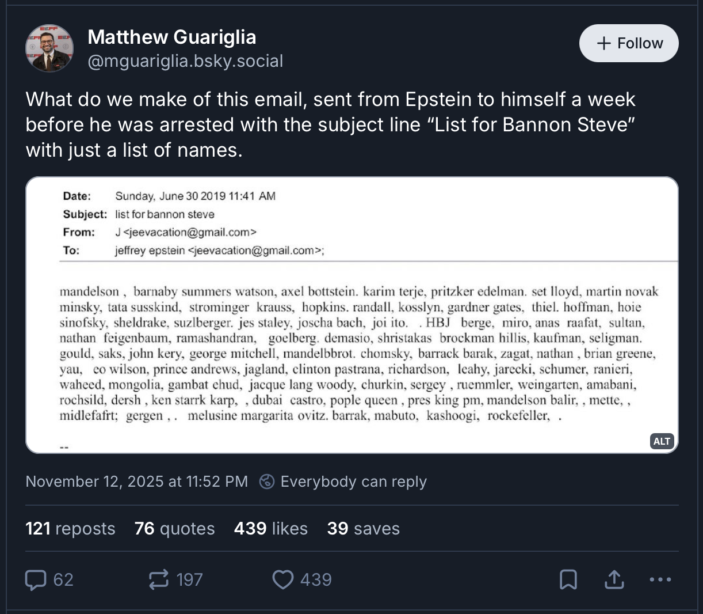703x614 pixels.
Task: Open the three-dot more options menu
Action: pyautogui.click(x=660, y=579)
